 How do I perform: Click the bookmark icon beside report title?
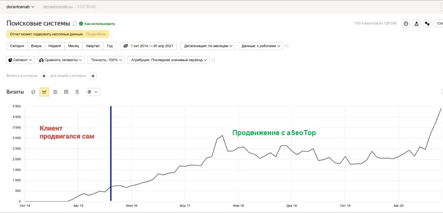pyautogui.click(x=75, y=24)
